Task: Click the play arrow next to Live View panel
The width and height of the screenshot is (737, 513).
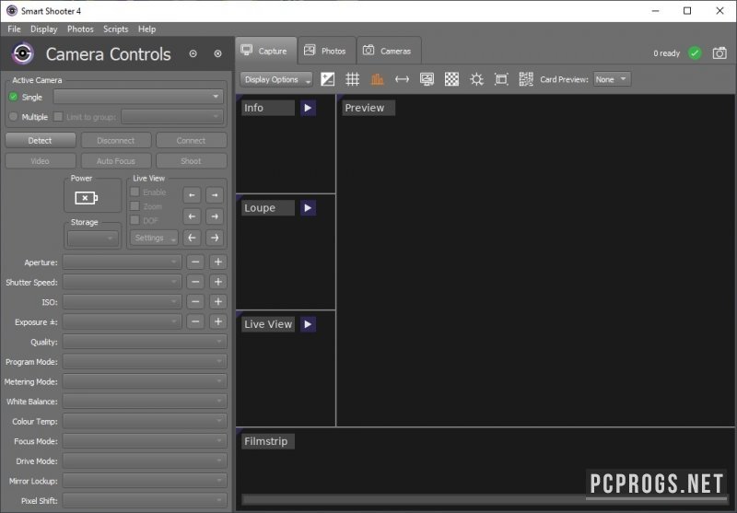Action: point(308,324)
